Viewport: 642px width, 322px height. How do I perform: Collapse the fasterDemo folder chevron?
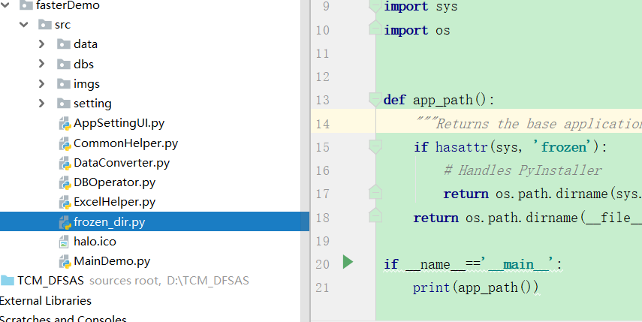5,5
